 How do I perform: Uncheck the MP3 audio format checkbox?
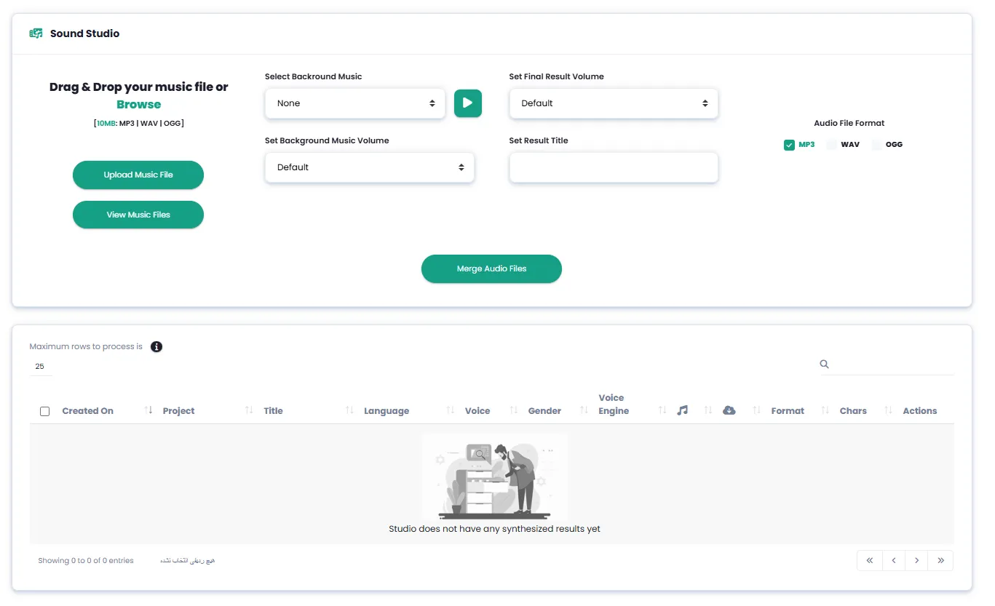(x=789, y=145)
